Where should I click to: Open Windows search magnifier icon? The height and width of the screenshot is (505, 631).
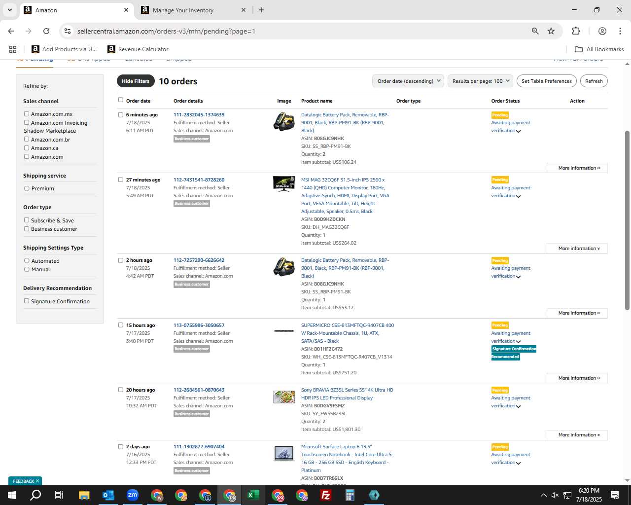pyautogui.click(x=35, y=495)
